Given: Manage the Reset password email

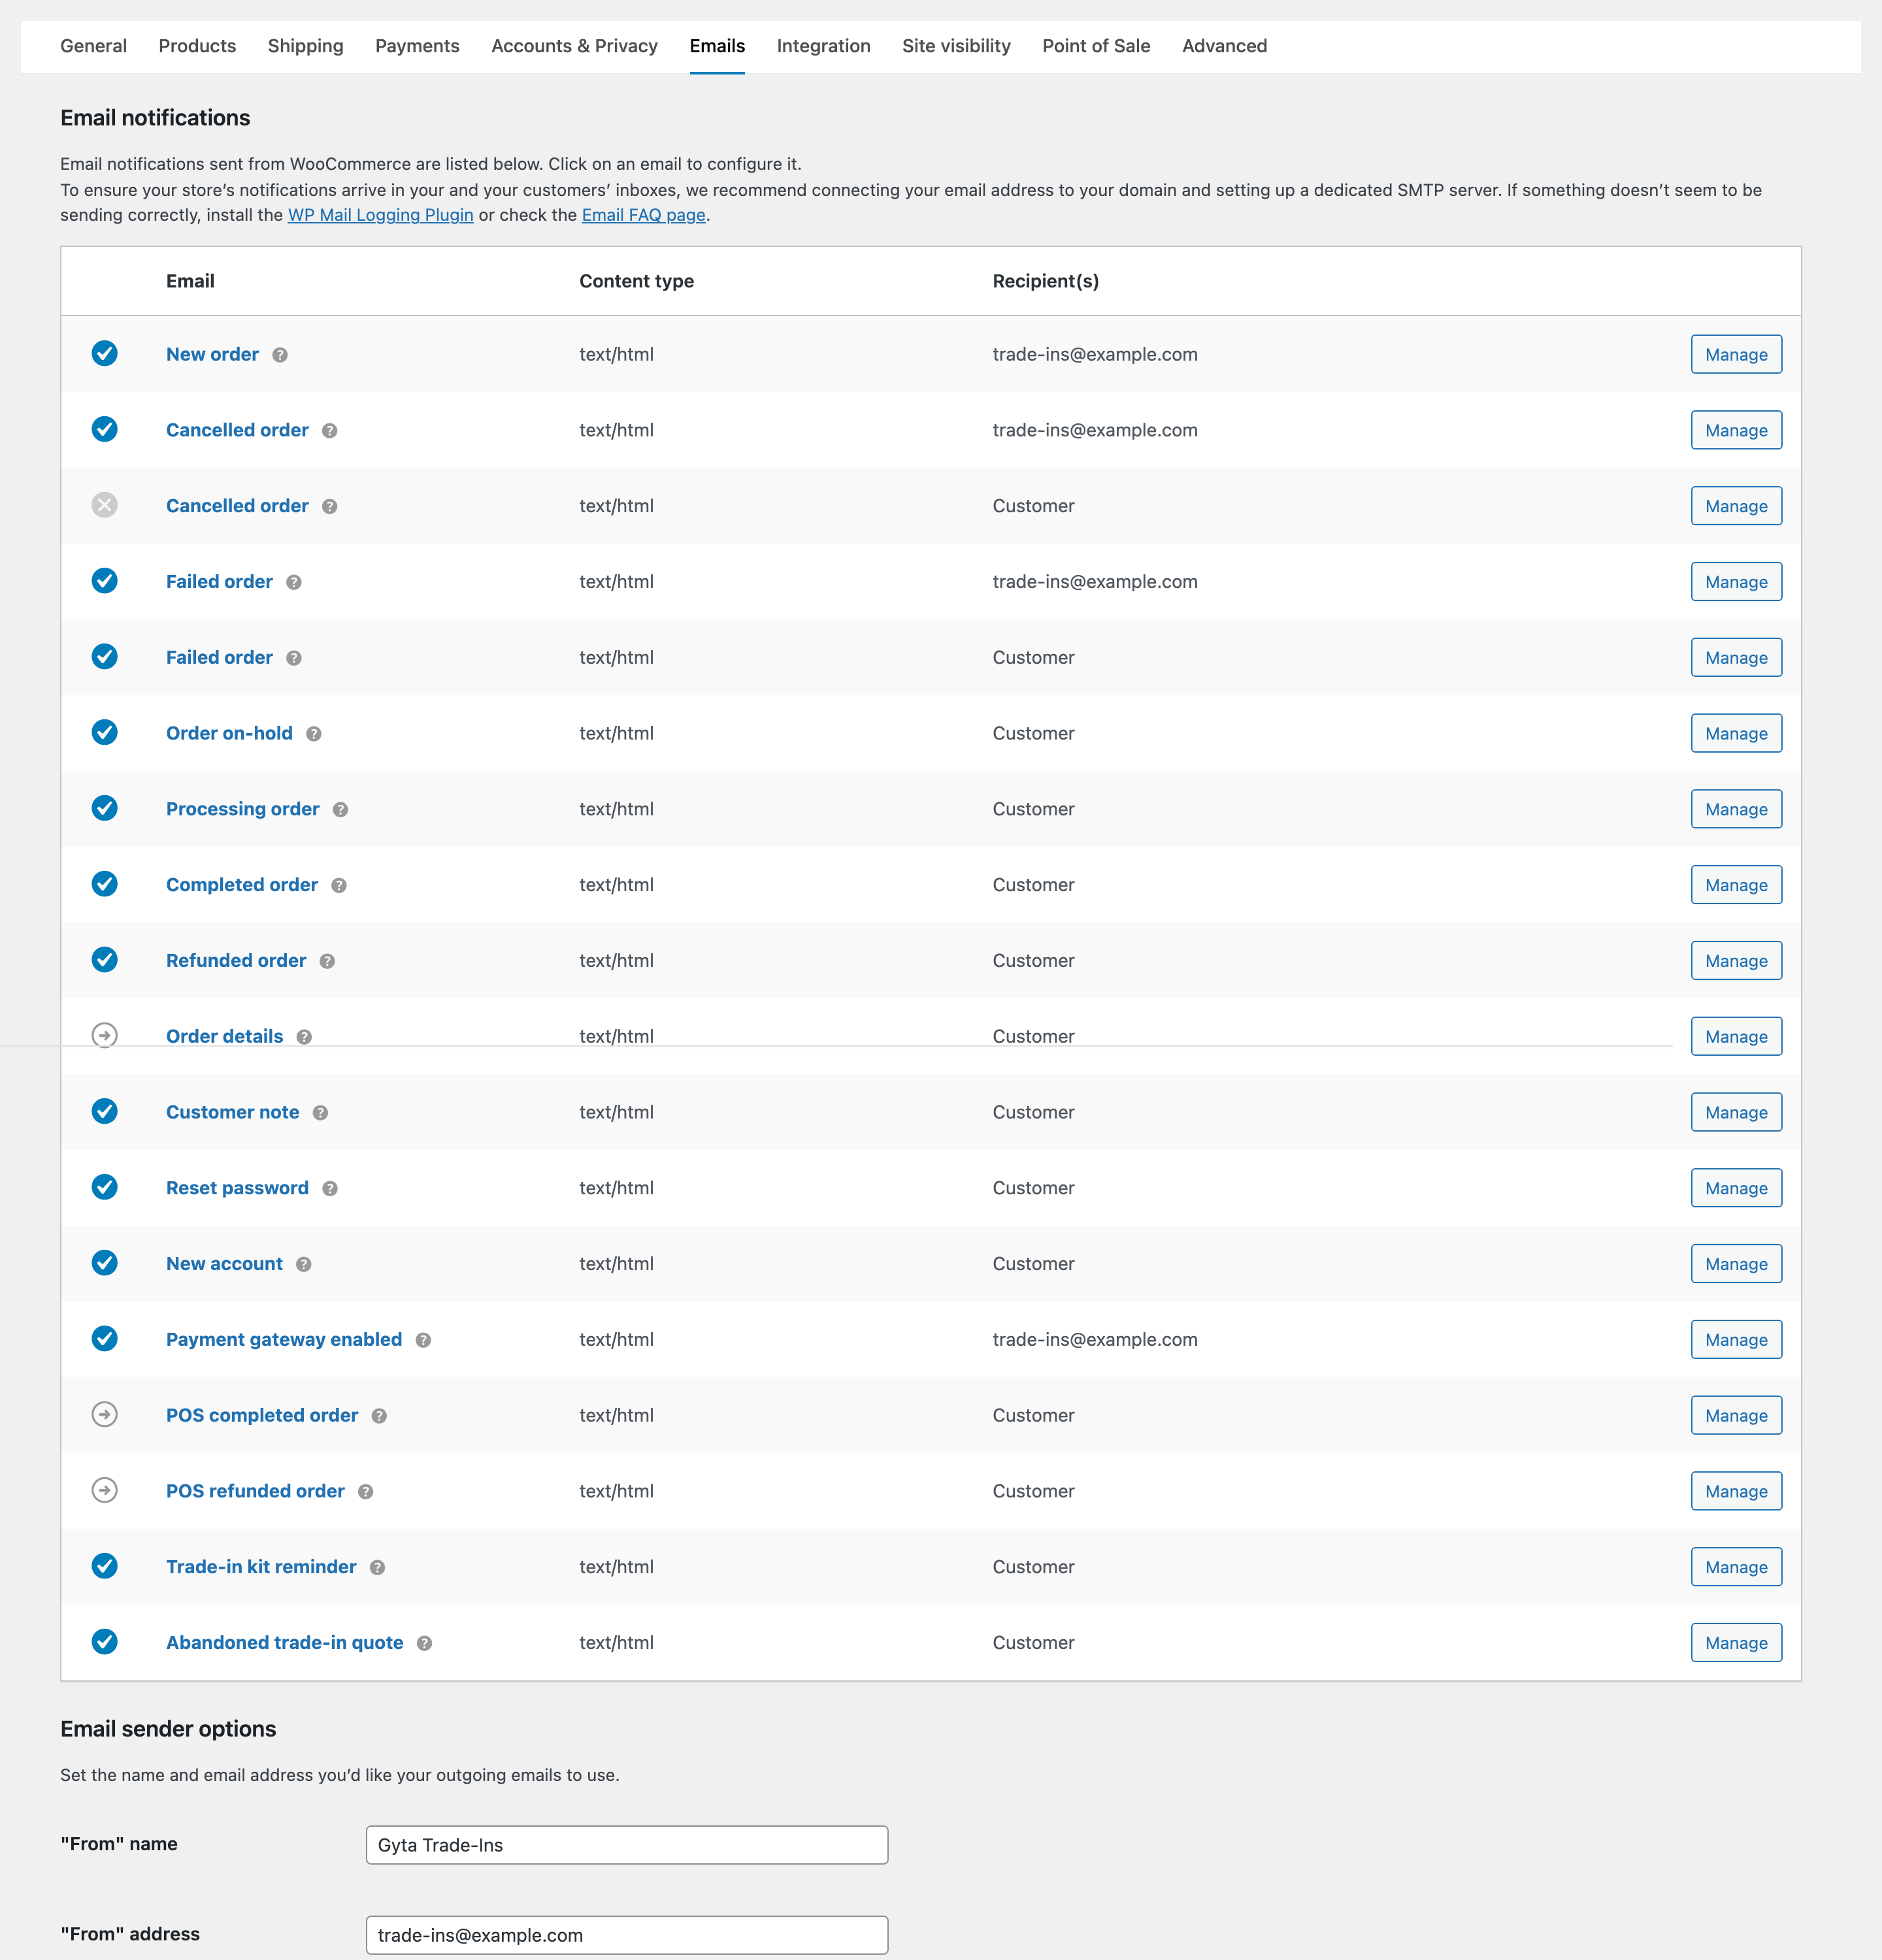Looking at the screenshot, I should click(1736, 1188).
